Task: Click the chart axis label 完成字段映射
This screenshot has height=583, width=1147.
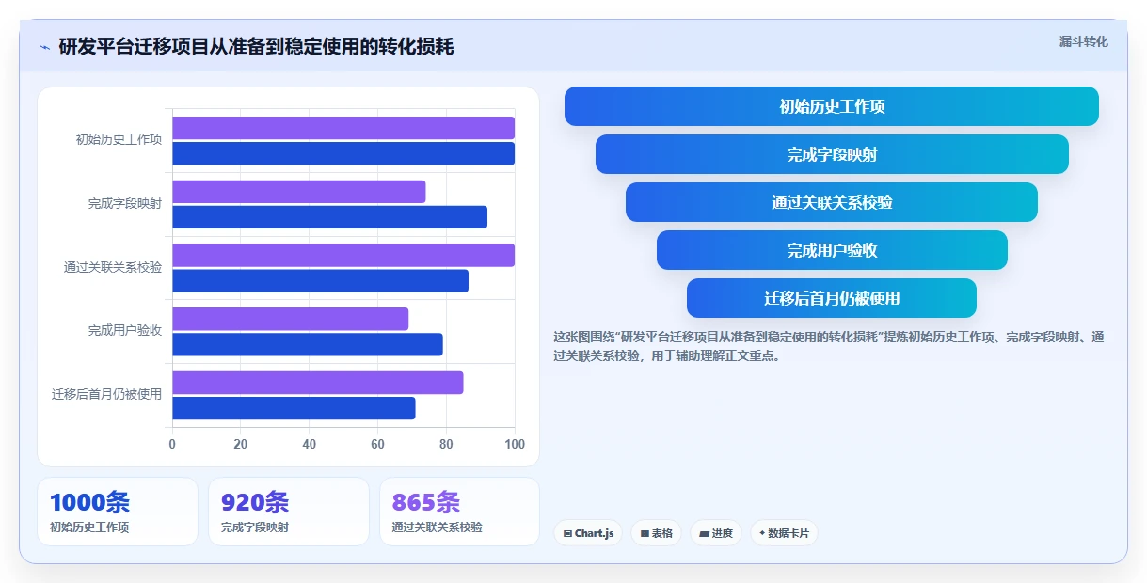Action: (125, 203)
